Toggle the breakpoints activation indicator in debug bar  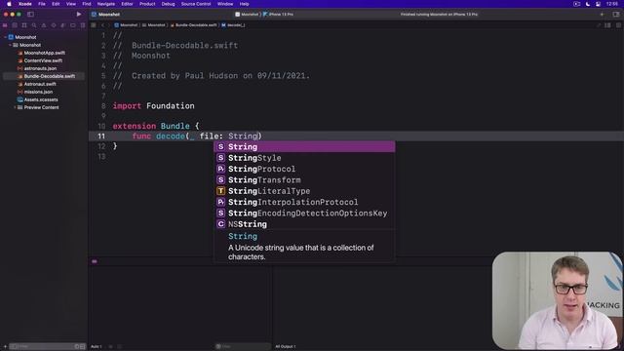point(95,261)
